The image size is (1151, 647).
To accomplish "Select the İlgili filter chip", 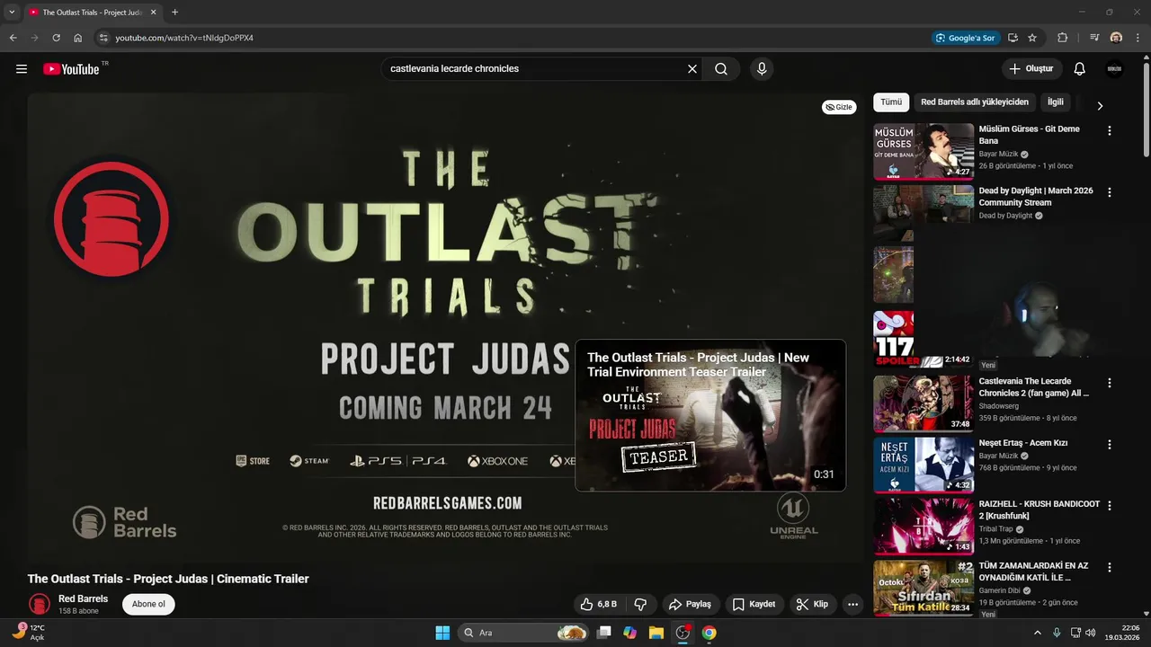I will [1056, 102].
